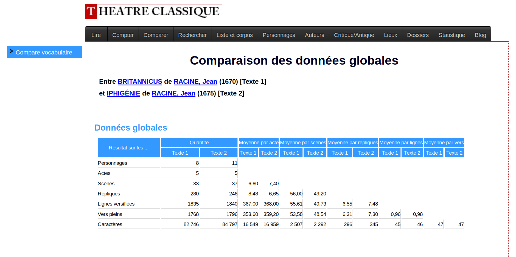The width and height of the screenshot is (516, 257).
Task: Go to the Rechercher menu
Action: coord(192,35)
